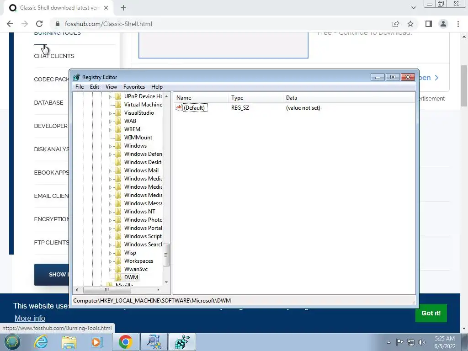Click the tree horizontal scroll left arrow
The height and width of the screenshot is (351, 468).
[x=77, y=289]
